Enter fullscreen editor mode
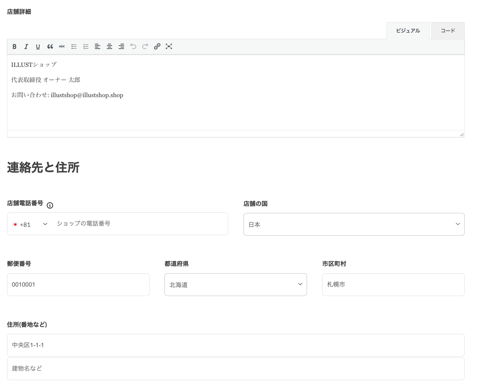This screenshot has height=388, width=478. tap(169, 47)
